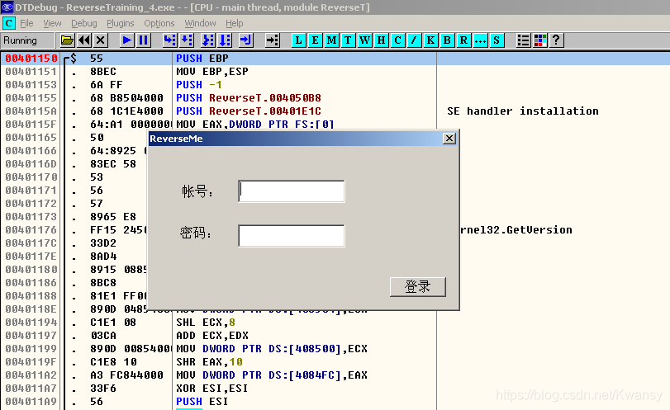Screen dimensions: 670x410
Task: Click SE handler installation comment
Action: (523, 111)
